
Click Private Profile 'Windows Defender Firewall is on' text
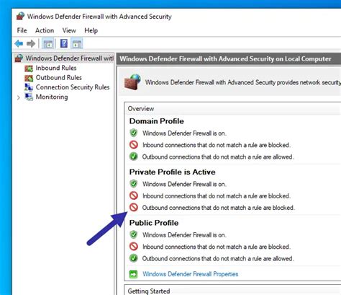coord(184,184)
